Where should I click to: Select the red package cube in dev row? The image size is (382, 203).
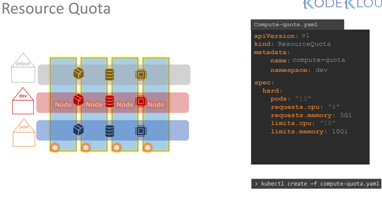point(78,100)
